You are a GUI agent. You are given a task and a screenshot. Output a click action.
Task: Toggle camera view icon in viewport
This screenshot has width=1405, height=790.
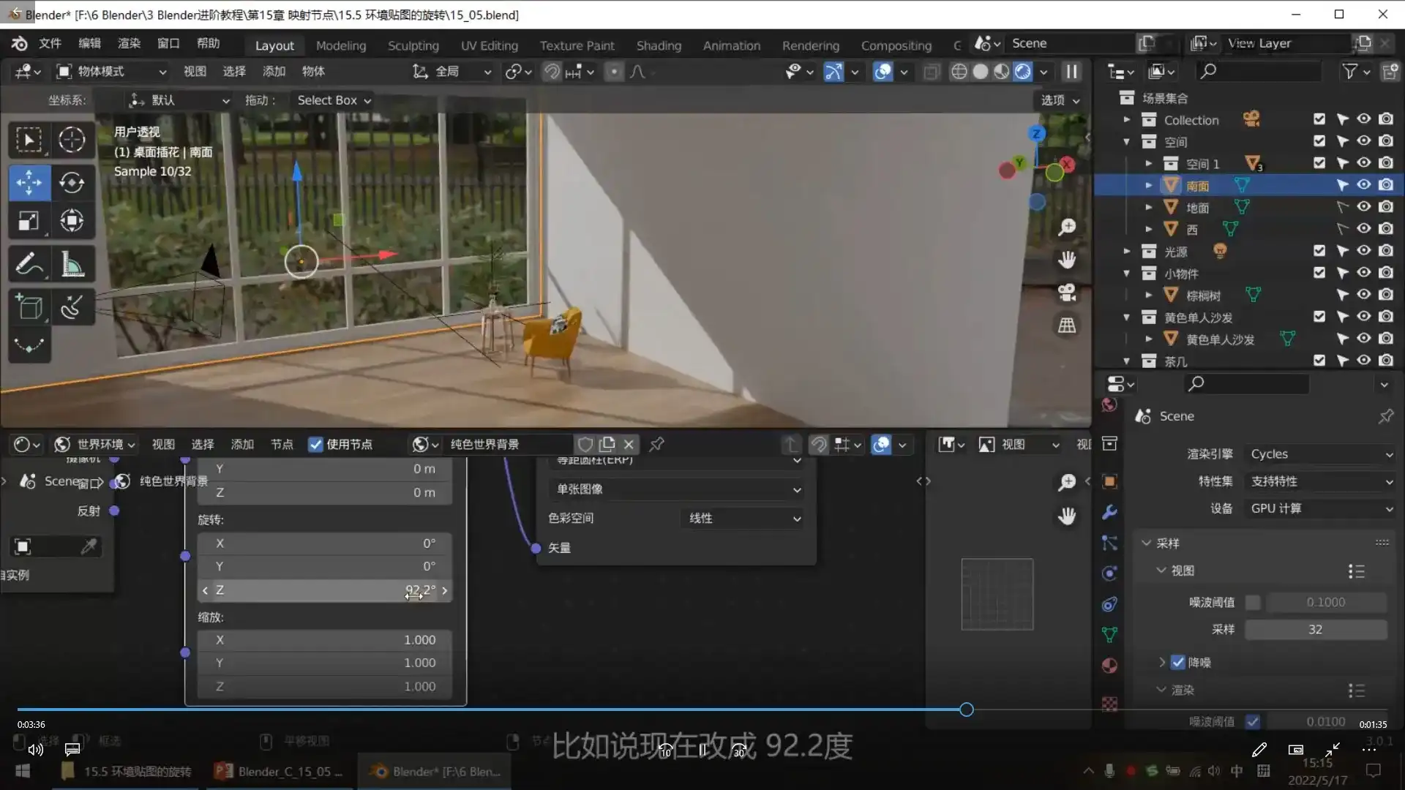coord(1067,293)
